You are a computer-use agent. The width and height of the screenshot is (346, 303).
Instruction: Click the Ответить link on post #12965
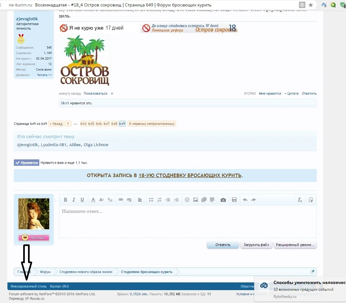click(309, 93)
